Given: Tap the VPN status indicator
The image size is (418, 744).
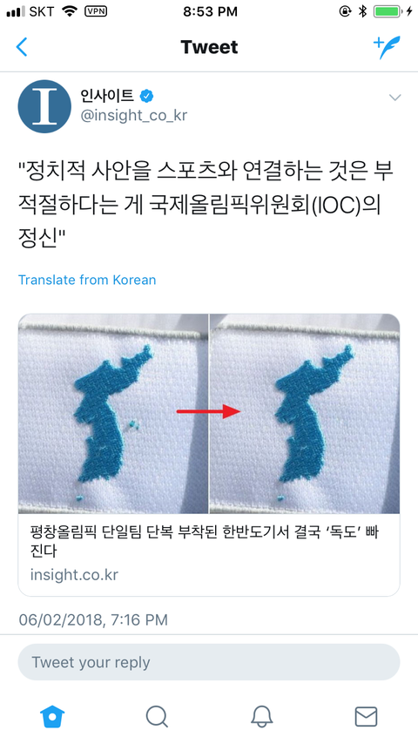Looking at the screenshot, I should (96, 11).
